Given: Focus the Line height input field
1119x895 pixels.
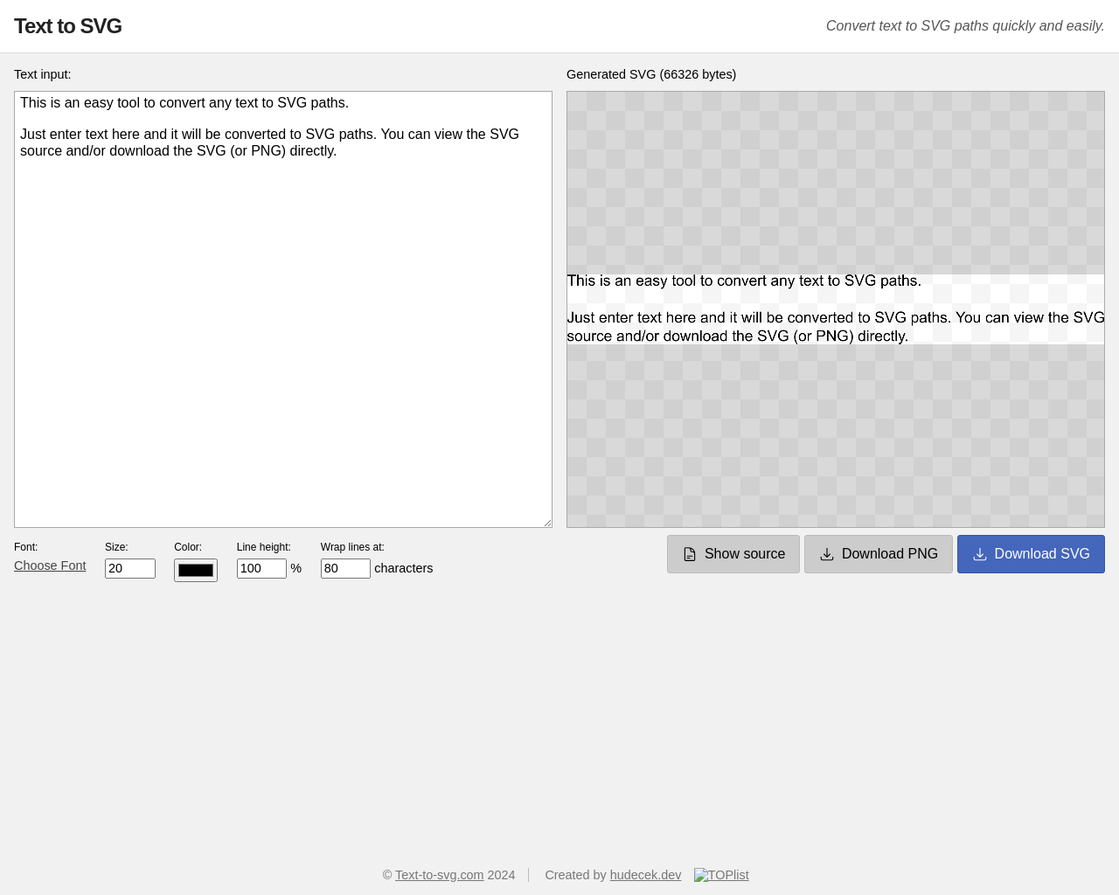Looking at the screenshot, I should coord(261,568).
